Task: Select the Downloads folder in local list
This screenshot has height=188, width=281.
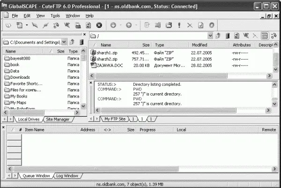Action: (20, 77)
